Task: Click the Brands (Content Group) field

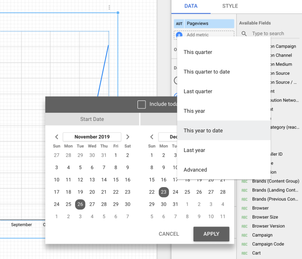Action: point(275,181)
